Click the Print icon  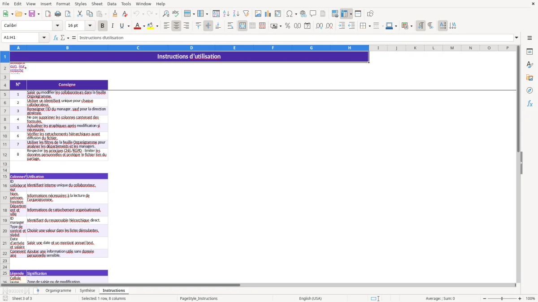pos(58,14)
